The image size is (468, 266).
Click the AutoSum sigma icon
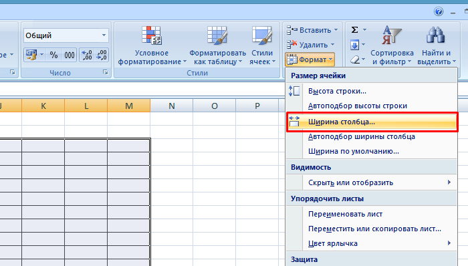[354, 30]
